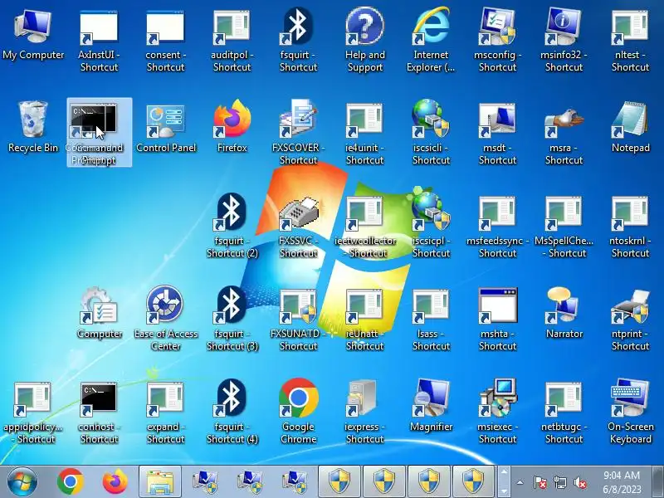Click the network status tray icon
Viewport: 664px width, 498px height.
pyautogui.click(x=559, y=482)
